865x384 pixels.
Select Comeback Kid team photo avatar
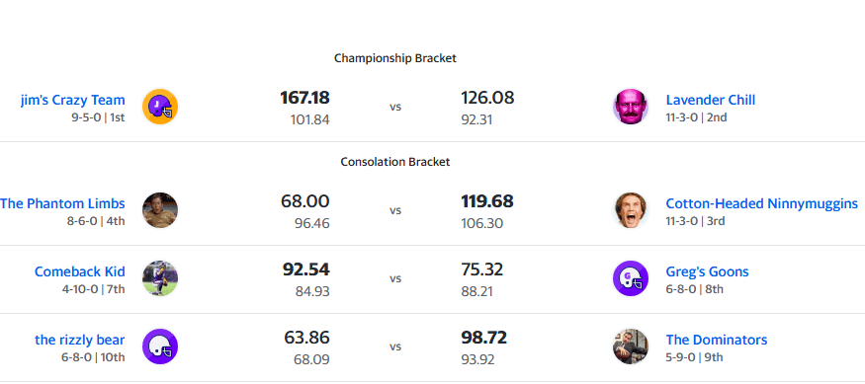[x=160, y=278]
